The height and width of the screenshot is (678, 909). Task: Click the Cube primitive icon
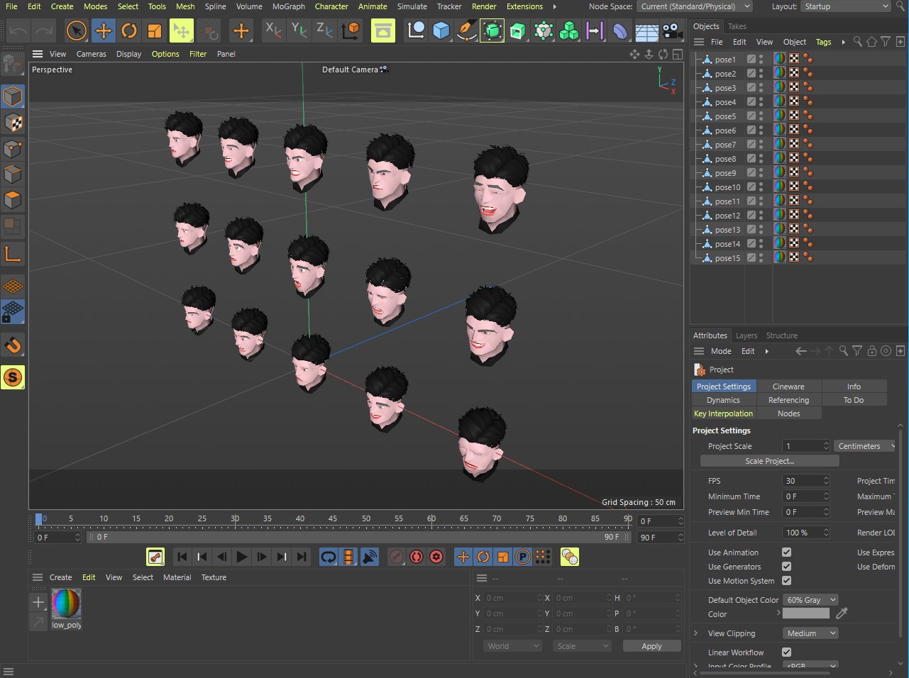[x=441, y=30]
